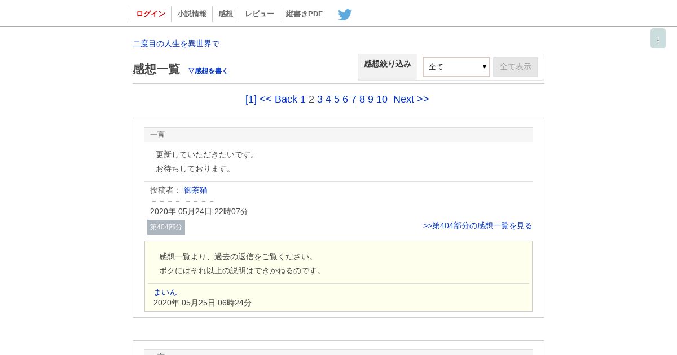Open the 感想 menu item
Viewport: 677px width, 355px height.
point(226,14)
